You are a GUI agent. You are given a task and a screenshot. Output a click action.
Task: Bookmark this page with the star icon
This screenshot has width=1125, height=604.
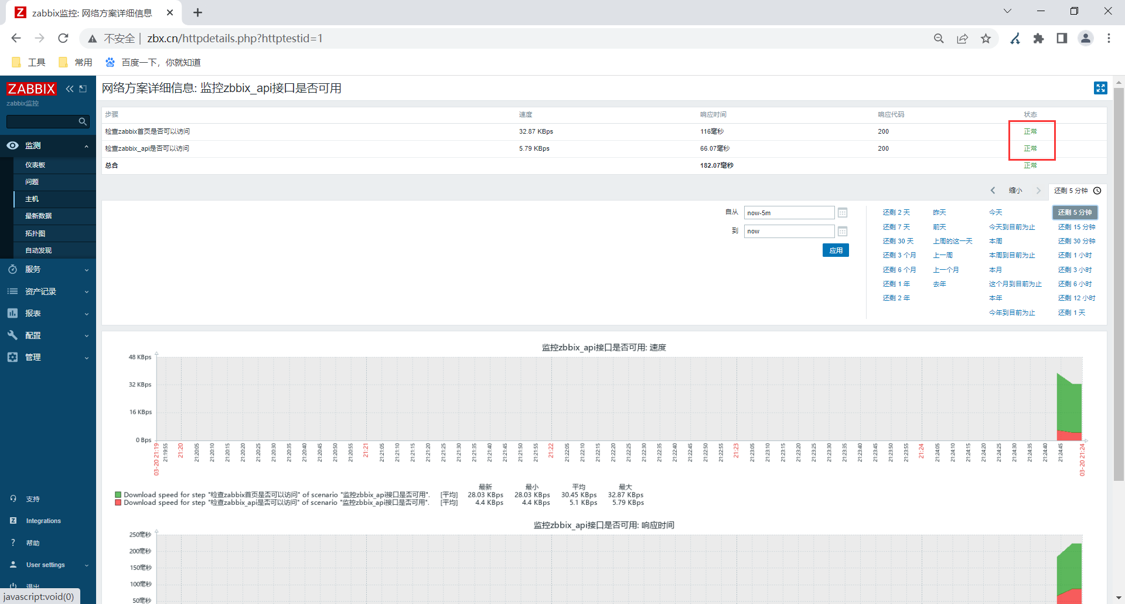[x=986, y=38]
